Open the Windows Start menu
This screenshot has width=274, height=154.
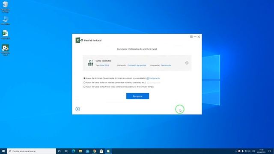tap(3, 151)
